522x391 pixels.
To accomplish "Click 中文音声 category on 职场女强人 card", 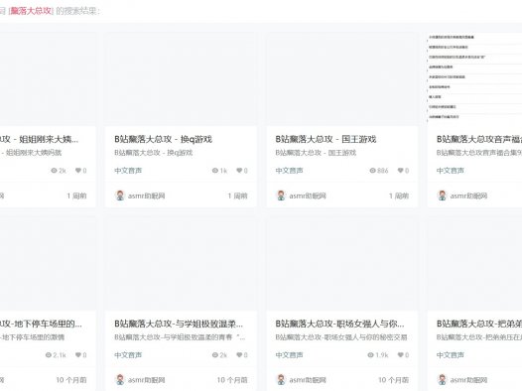I will pyautogui.click(x=289, y=354).
